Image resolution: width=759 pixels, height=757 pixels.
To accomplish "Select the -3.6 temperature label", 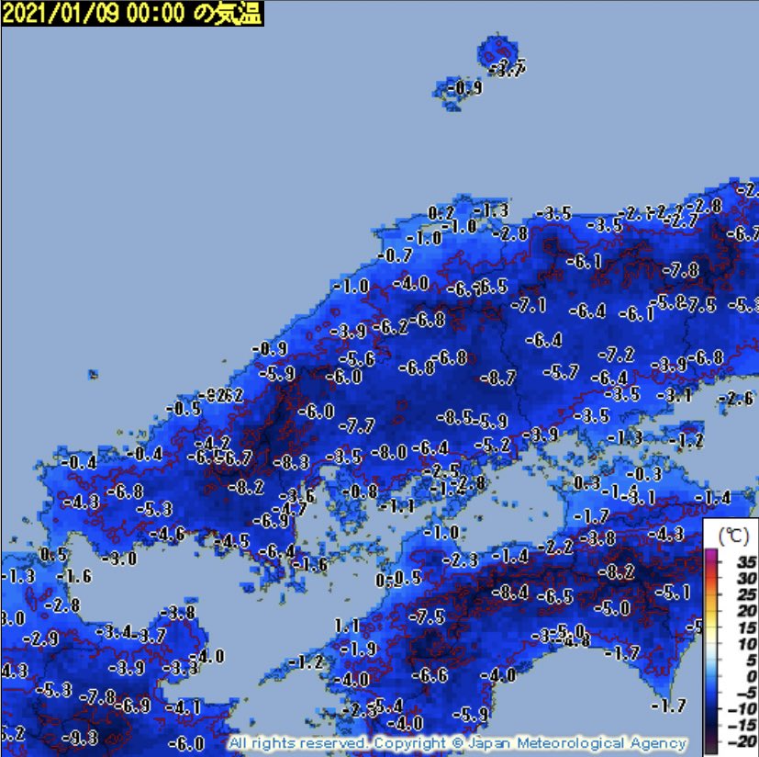I will (x=297, y=496).
